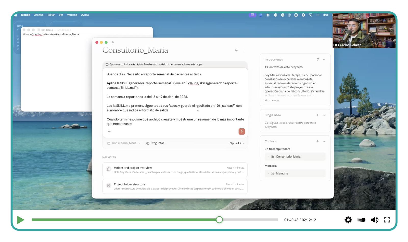The image size is (408, 242).
Task: Click Mostrar más in Instrucciones
Action: 272,100
